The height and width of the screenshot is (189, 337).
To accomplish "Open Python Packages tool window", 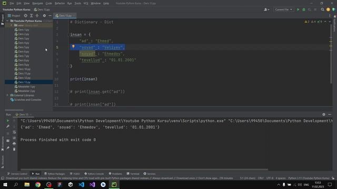I will 55,174.
